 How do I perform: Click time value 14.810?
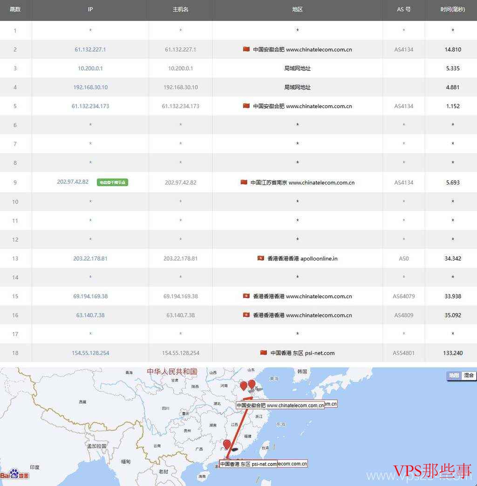[x=452, y=49]
